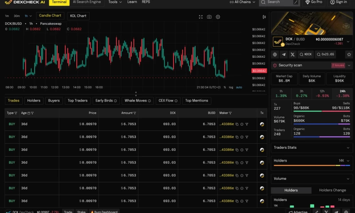Expand the Security scan section
Image resolution: width=355 pixels, height=213 pixels.
click(349, 65)
